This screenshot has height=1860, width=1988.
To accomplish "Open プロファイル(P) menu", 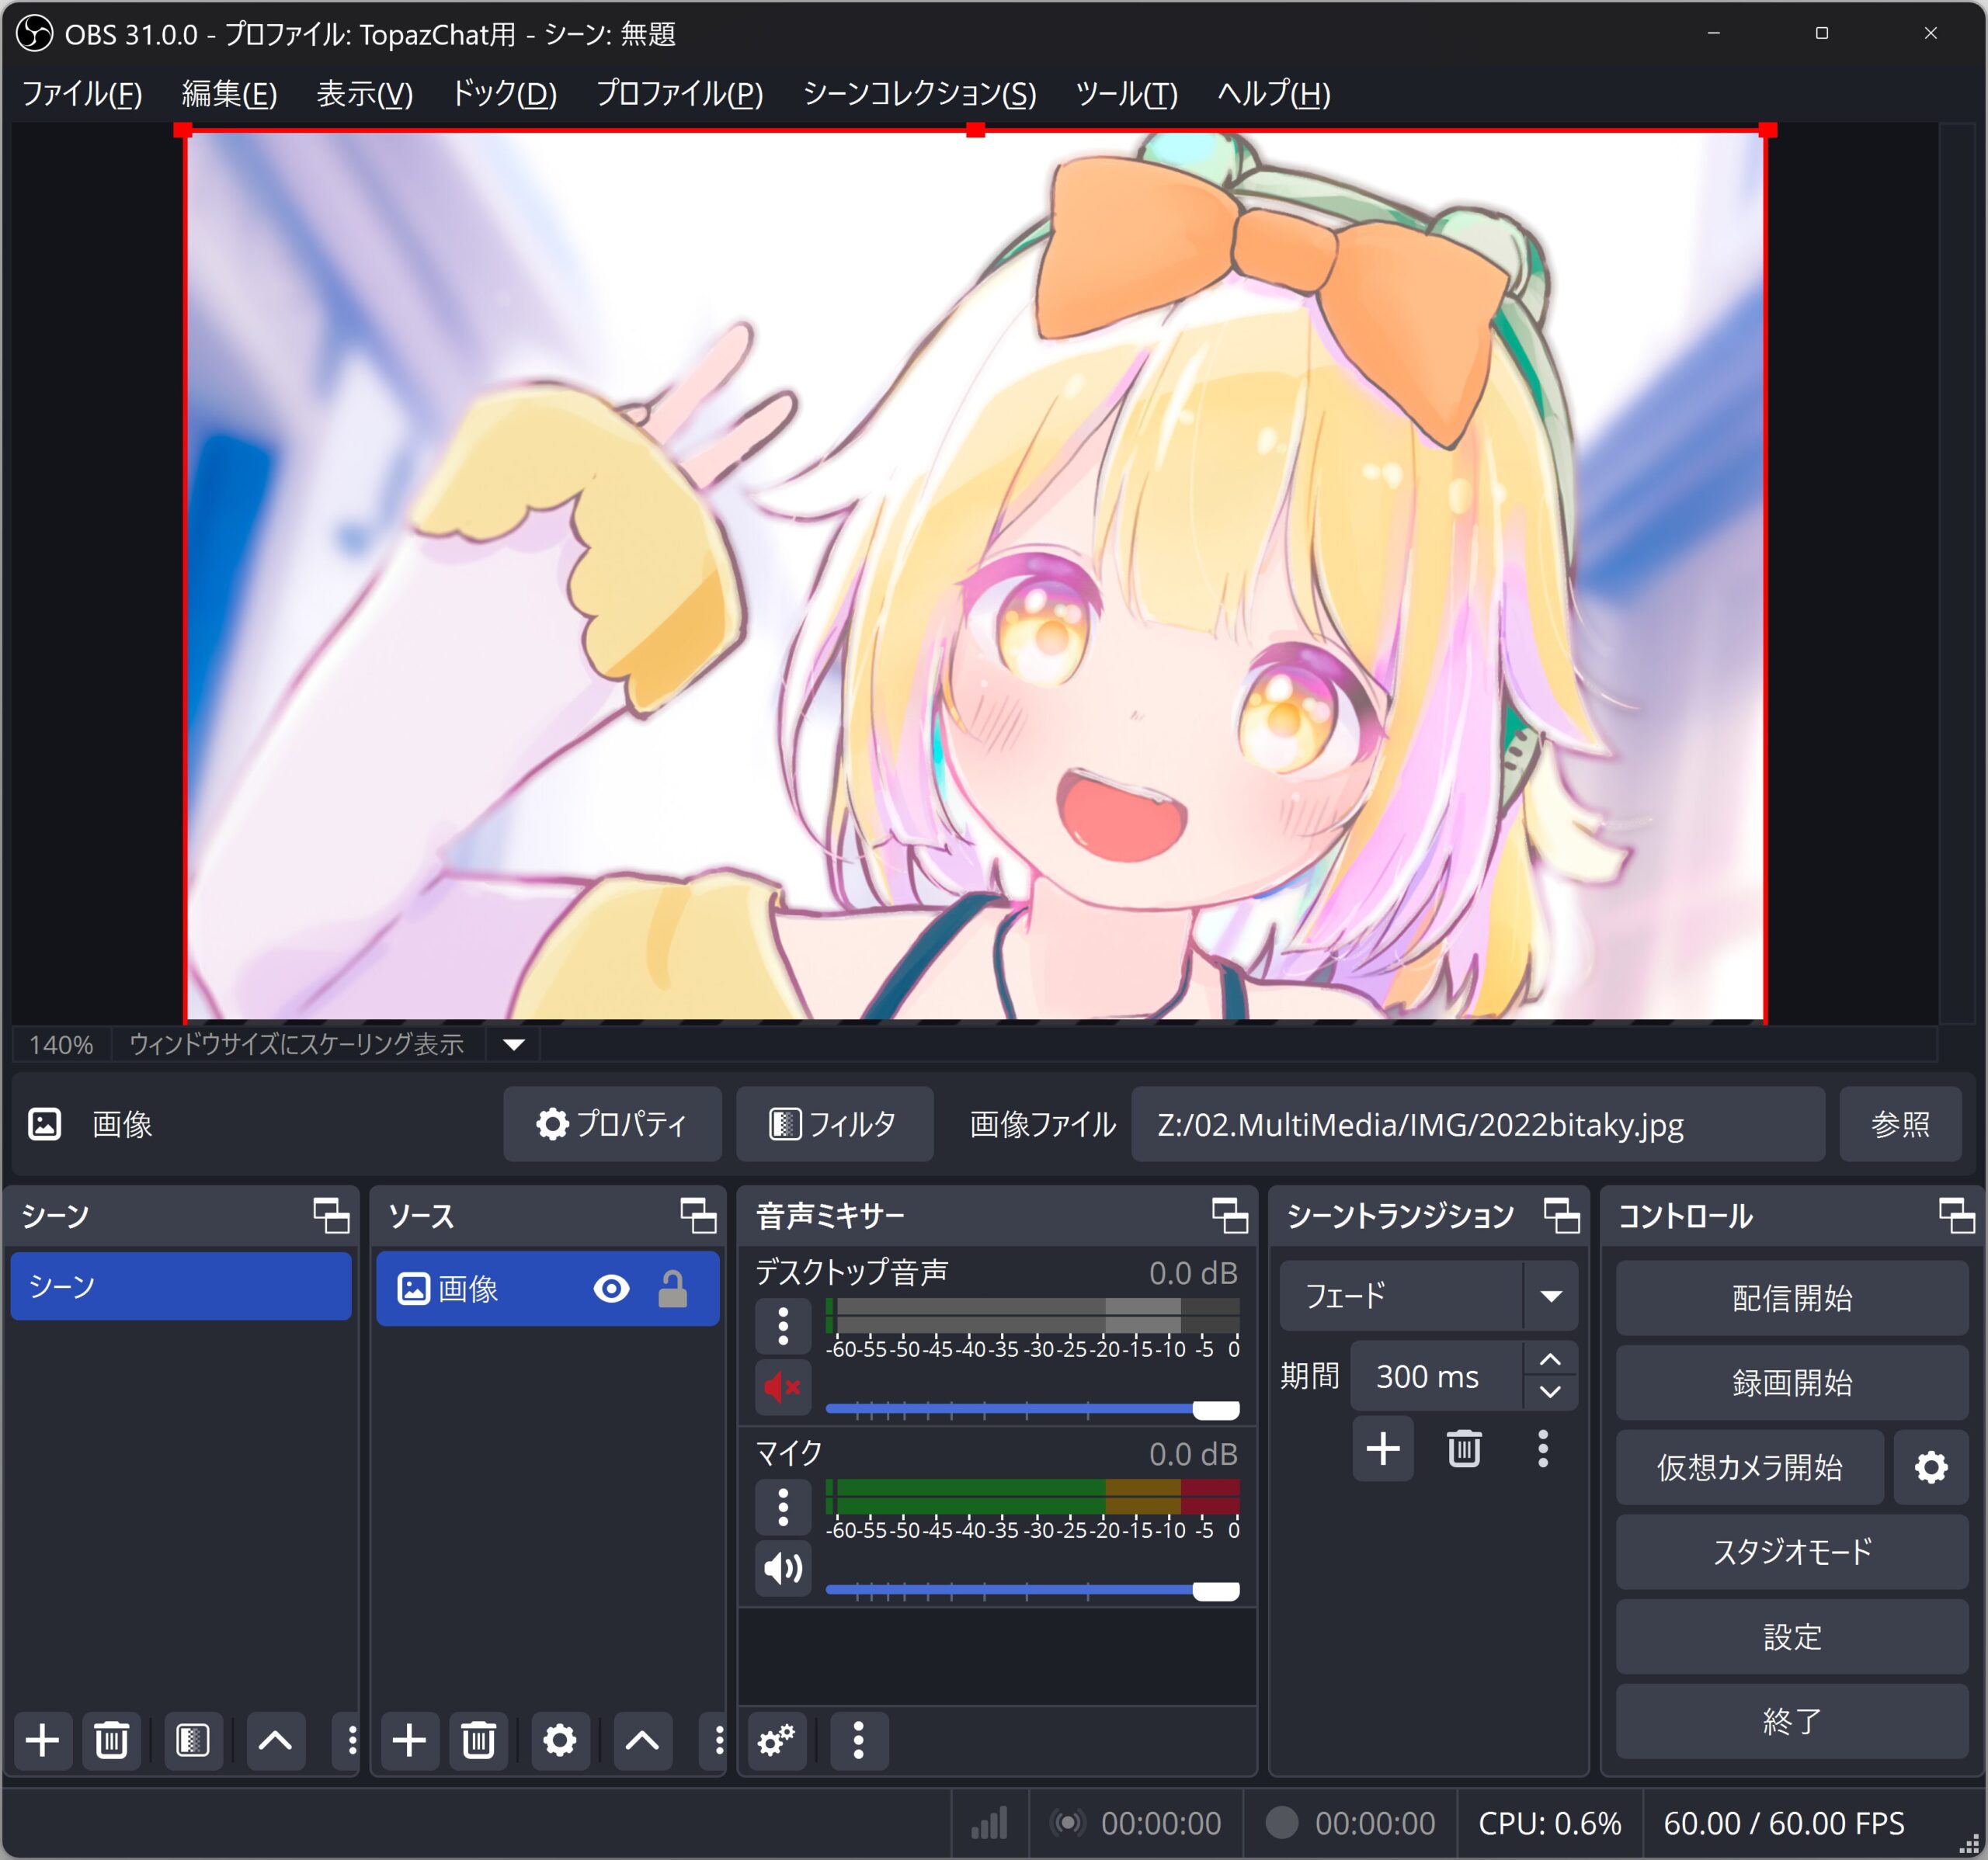I will point(680,94).
